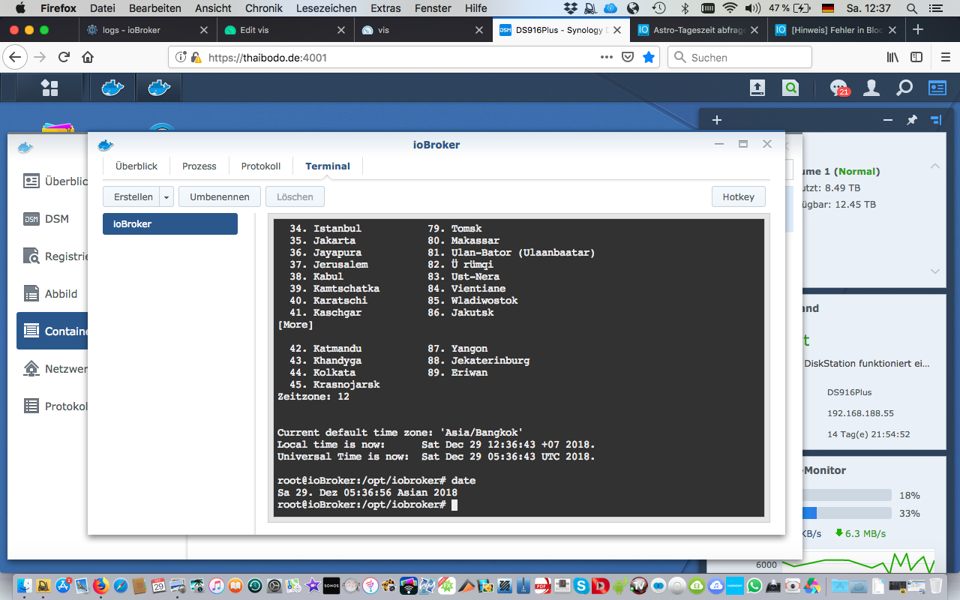The width and height of the screenshot is (960, 600).
Task: Open page actions three-dot menu
Action: pyautogui.click(x=607, y=57)
